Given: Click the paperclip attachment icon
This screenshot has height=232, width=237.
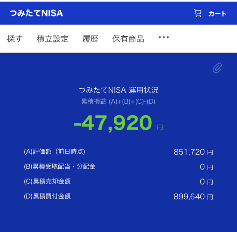Looking at the screenshot, I should pyautogui.click(x=217, y=68).
